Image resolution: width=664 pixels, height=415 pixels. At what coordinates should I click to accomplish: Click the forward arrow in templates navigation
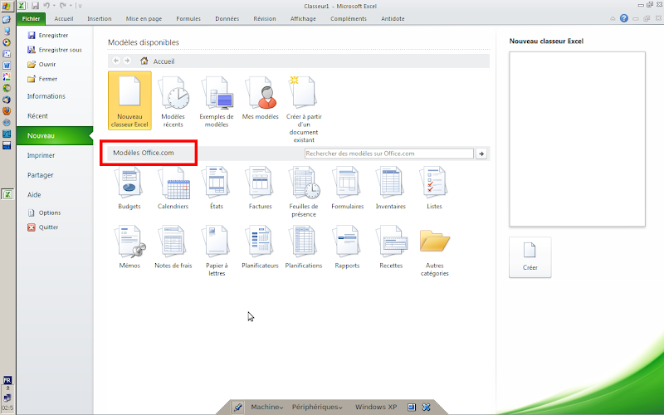coord(127,61)
